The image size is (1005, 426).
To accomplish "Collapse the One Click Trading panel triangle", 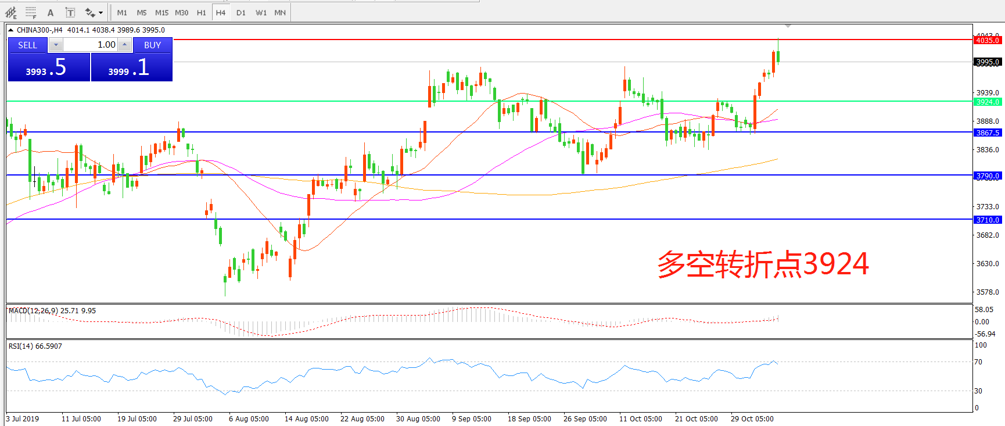I will (x=10, y=30).
